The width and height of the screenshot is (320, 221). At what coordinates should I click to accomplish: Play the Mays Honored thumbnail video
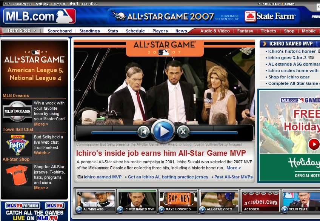pyautogui.click(x=178, y=201)
